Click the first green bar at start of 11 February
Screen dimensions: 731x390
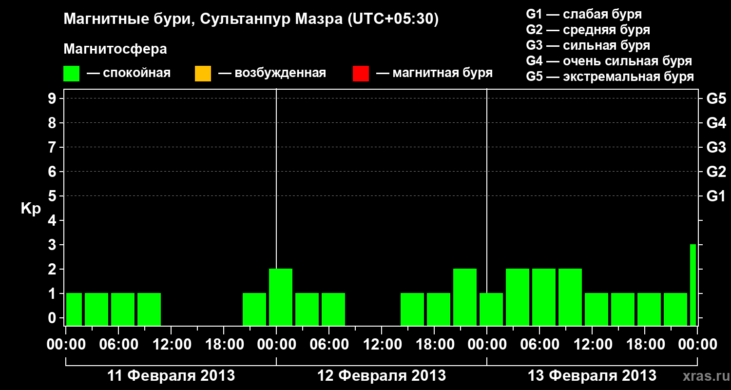pyautogui.click(x=74, y=310)
